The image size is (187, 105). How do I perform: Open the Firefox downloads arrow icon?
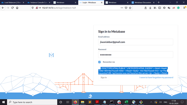[x=150, y=8]
